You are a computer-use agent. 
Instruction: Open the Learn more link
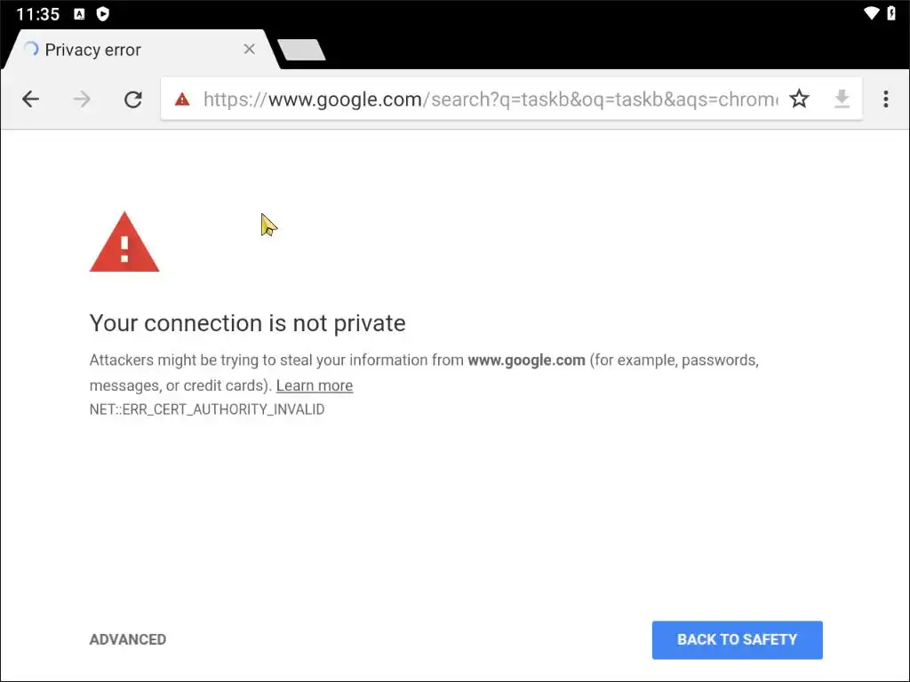pyautogui.click(x=315, y=385)
